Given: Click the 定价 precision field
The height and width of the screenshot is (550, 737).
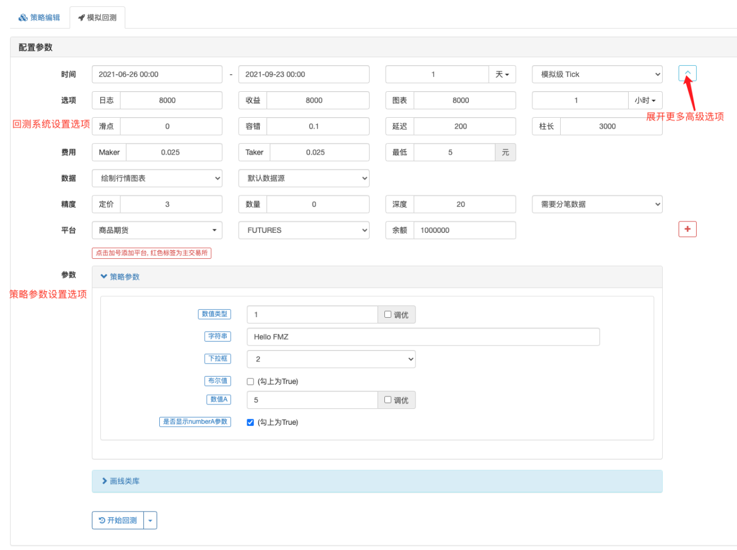Looking at the screenshot, I should [171, 204].
